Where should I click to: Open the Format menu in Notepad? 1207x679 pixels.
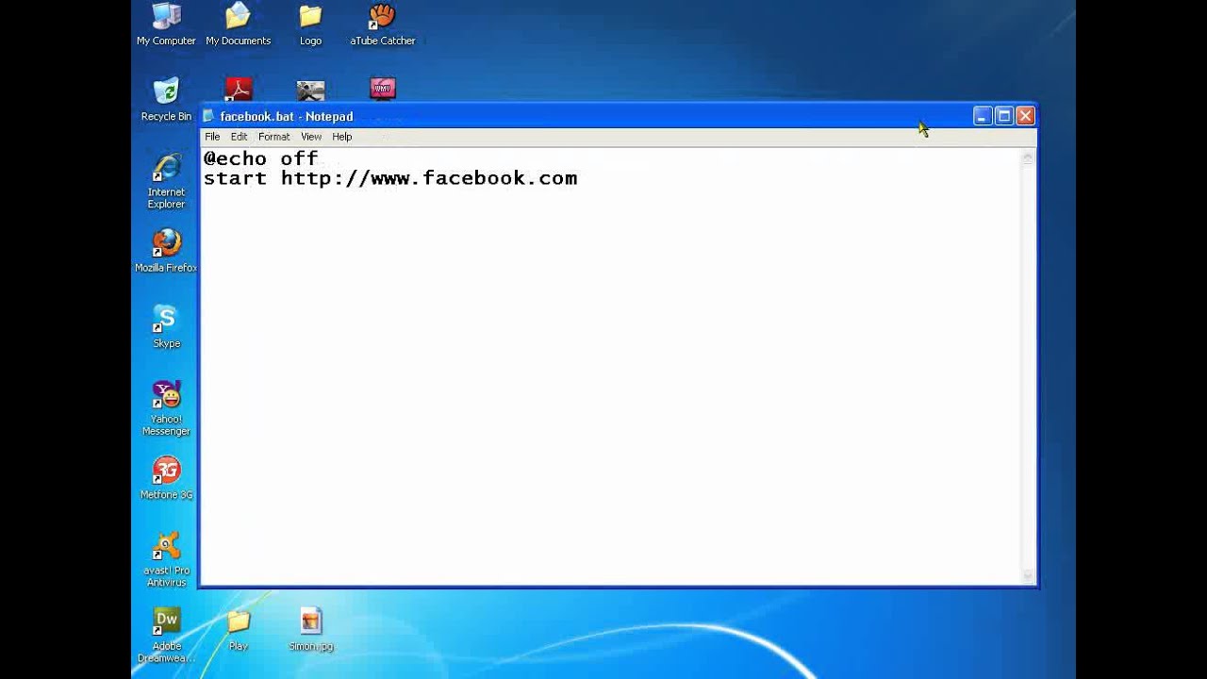(274, 137)
